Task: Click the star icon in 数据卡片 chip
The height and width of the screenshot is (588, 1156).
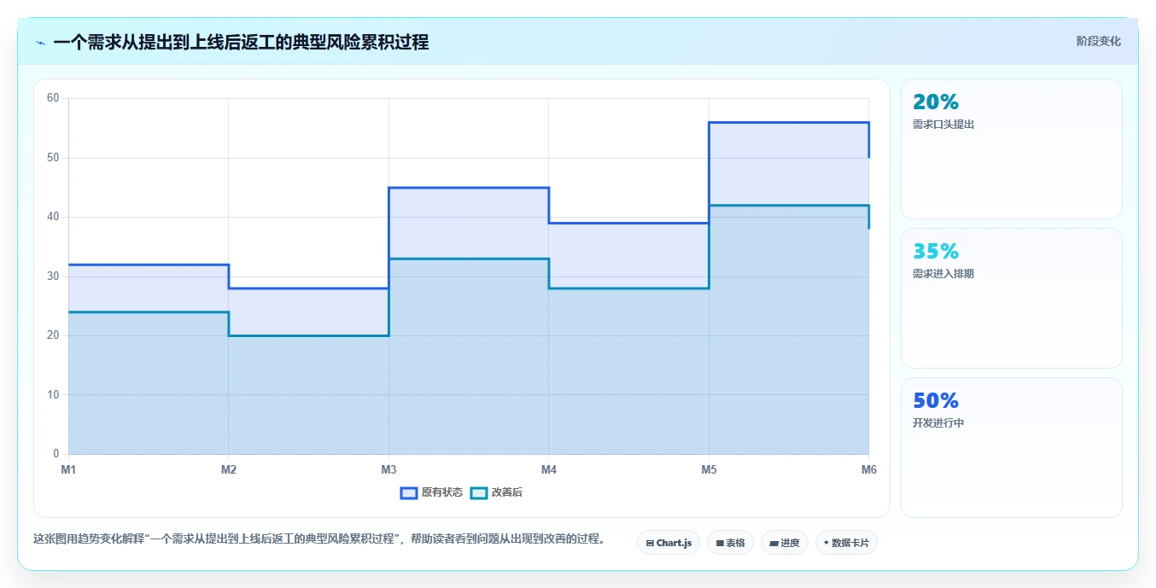Action: [826, 543]
